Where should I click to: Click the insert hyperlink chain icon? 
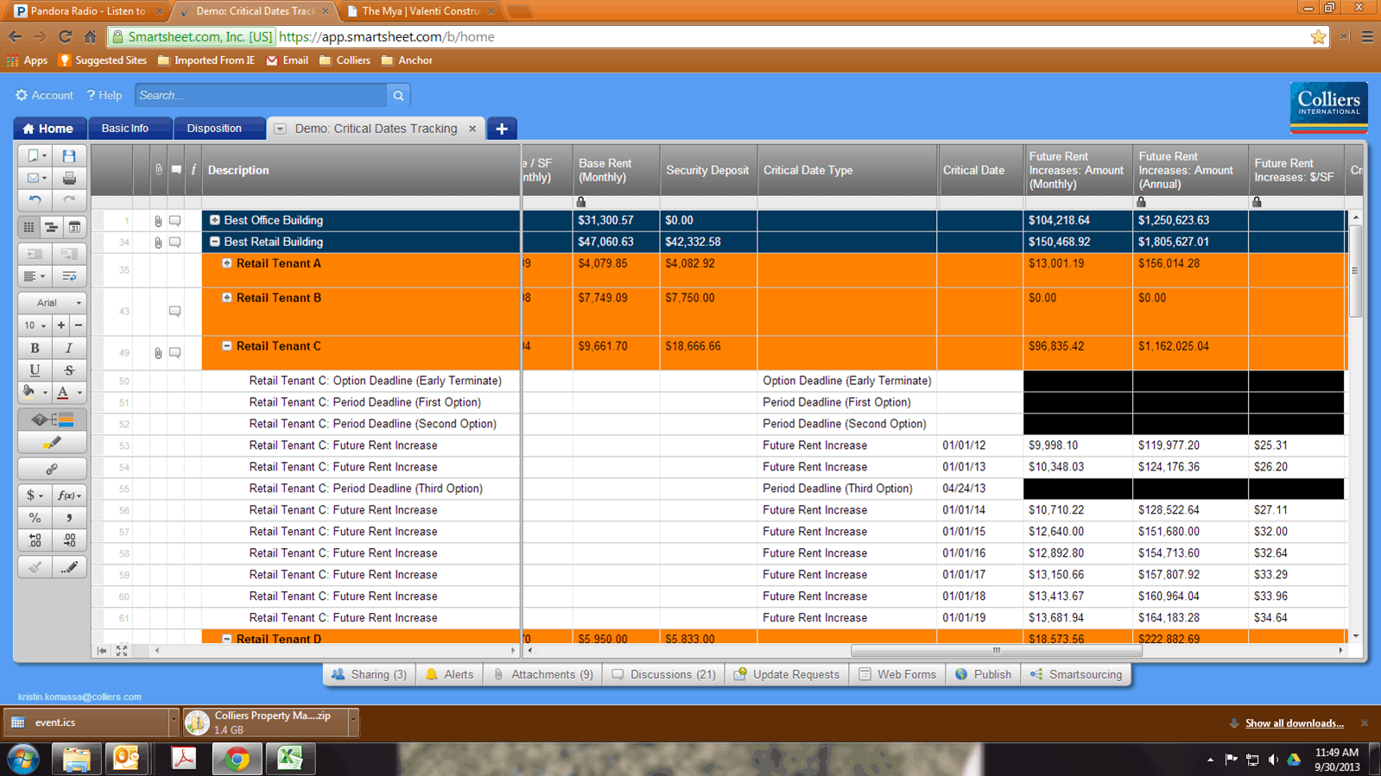[52, 470]
